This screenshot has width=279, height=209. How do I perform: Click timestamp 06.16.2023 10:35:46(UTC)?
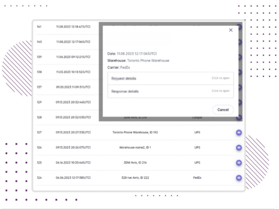coord(73,163)
